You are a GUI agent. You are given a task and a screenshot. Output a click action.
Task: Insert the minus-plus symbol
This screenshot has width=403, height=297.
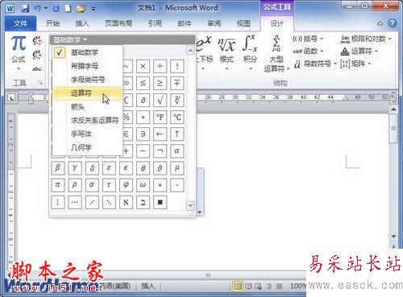pyautogui.click(x=177, y=83)
